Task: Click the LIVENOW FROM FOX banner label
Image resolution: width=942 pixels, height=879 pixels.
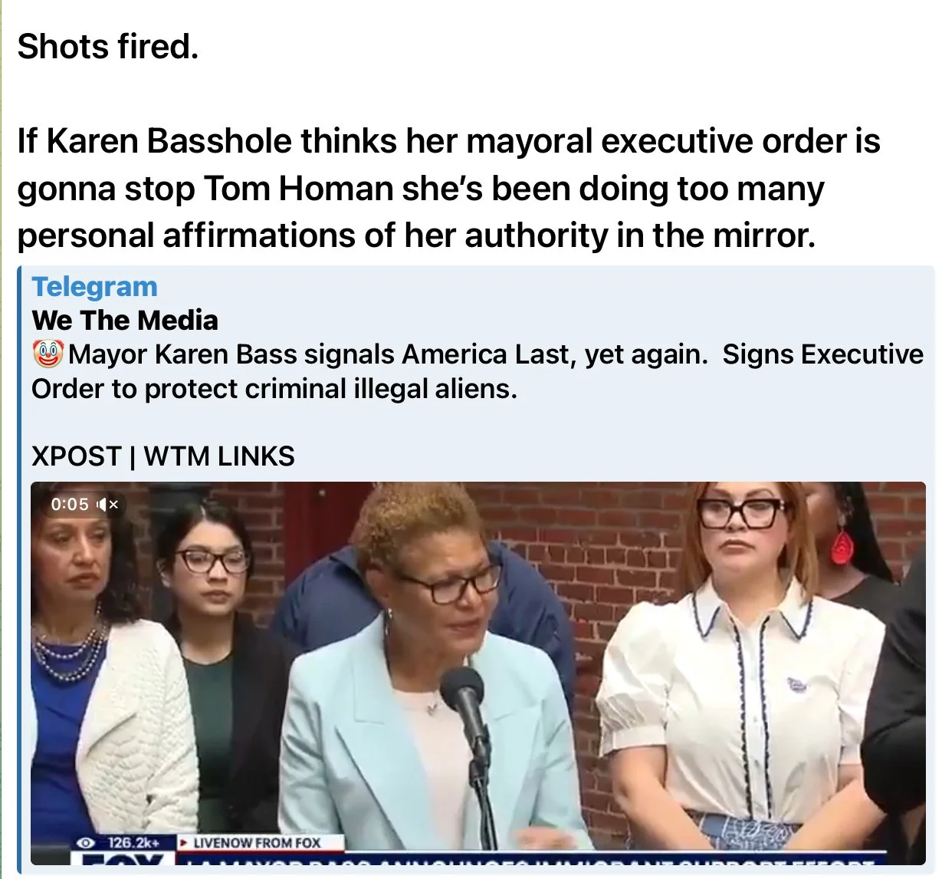Action: (258, 842)
